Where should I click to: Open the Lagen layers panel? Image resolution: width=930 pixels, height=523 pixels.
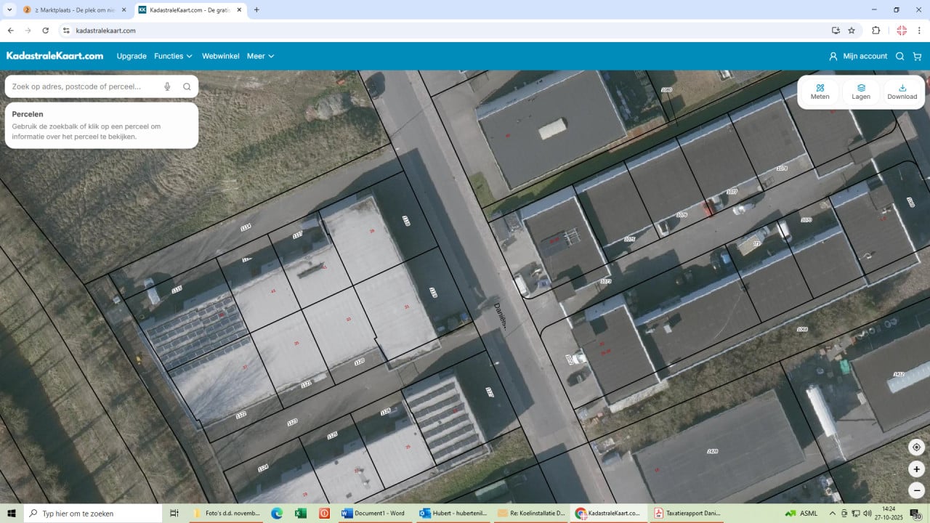click(x=861, y=92)
